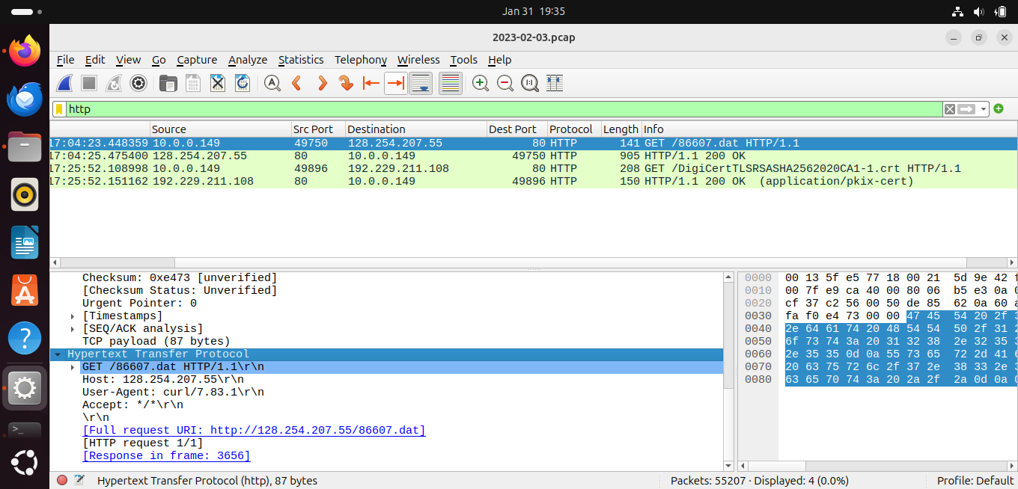
Task: Toggle automatic scrolling to last packet
Action: point(420,83)
